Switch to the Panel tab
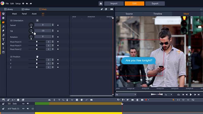203x114 pixels. pyautogui.click(x=24, y=14)
